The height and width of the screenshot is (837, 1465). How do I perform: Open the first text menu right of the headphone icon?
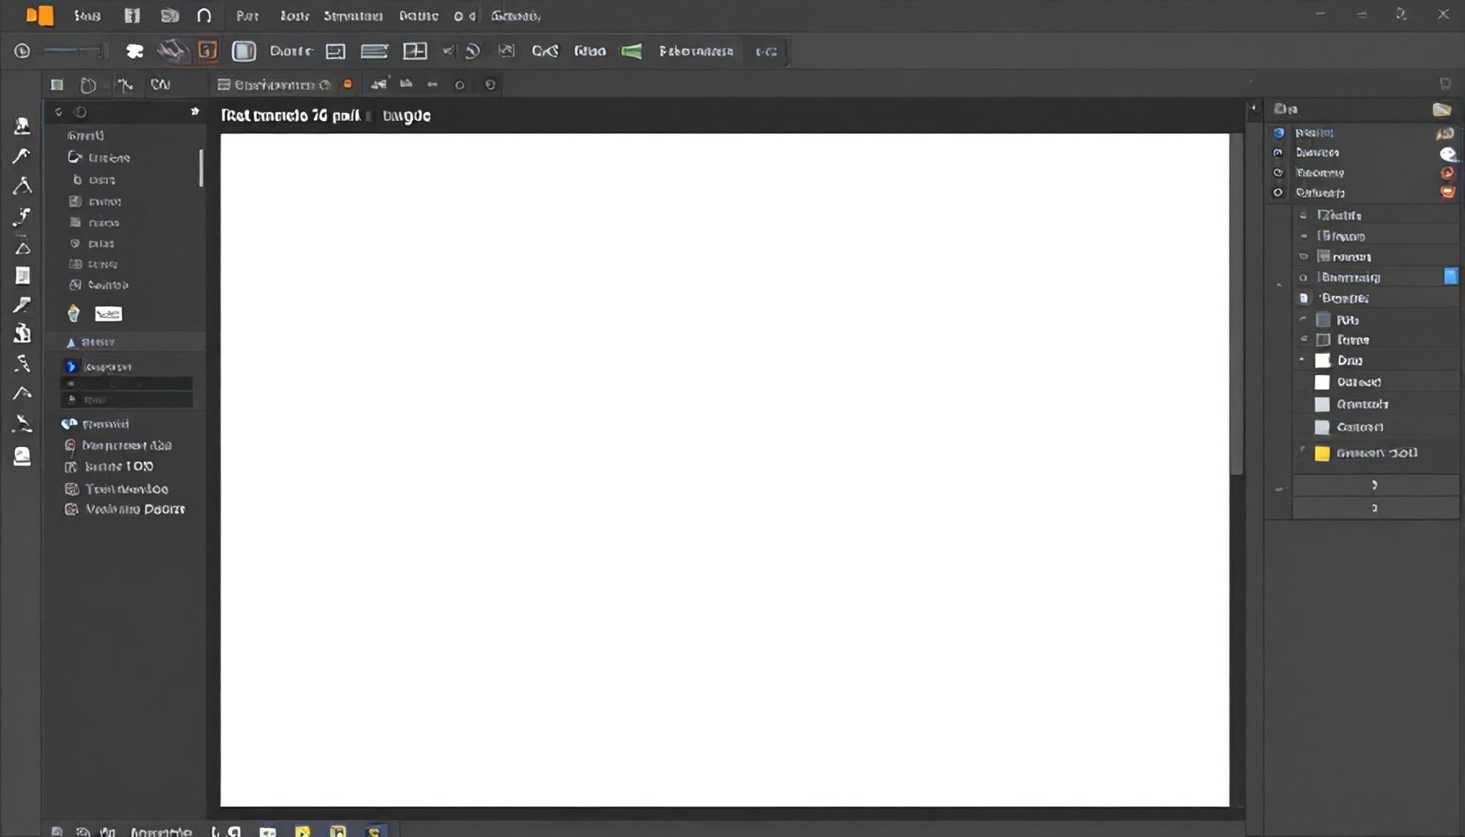pyautogui.click(x=248, y=16)
